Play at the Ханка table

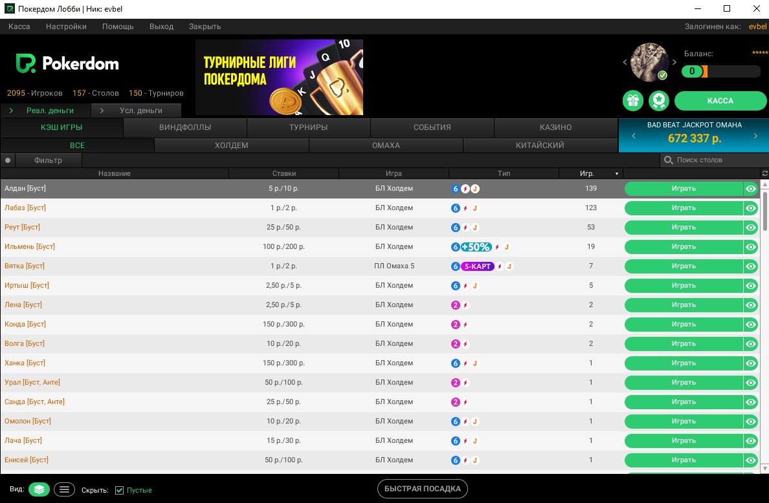click(x=684, y=363)
